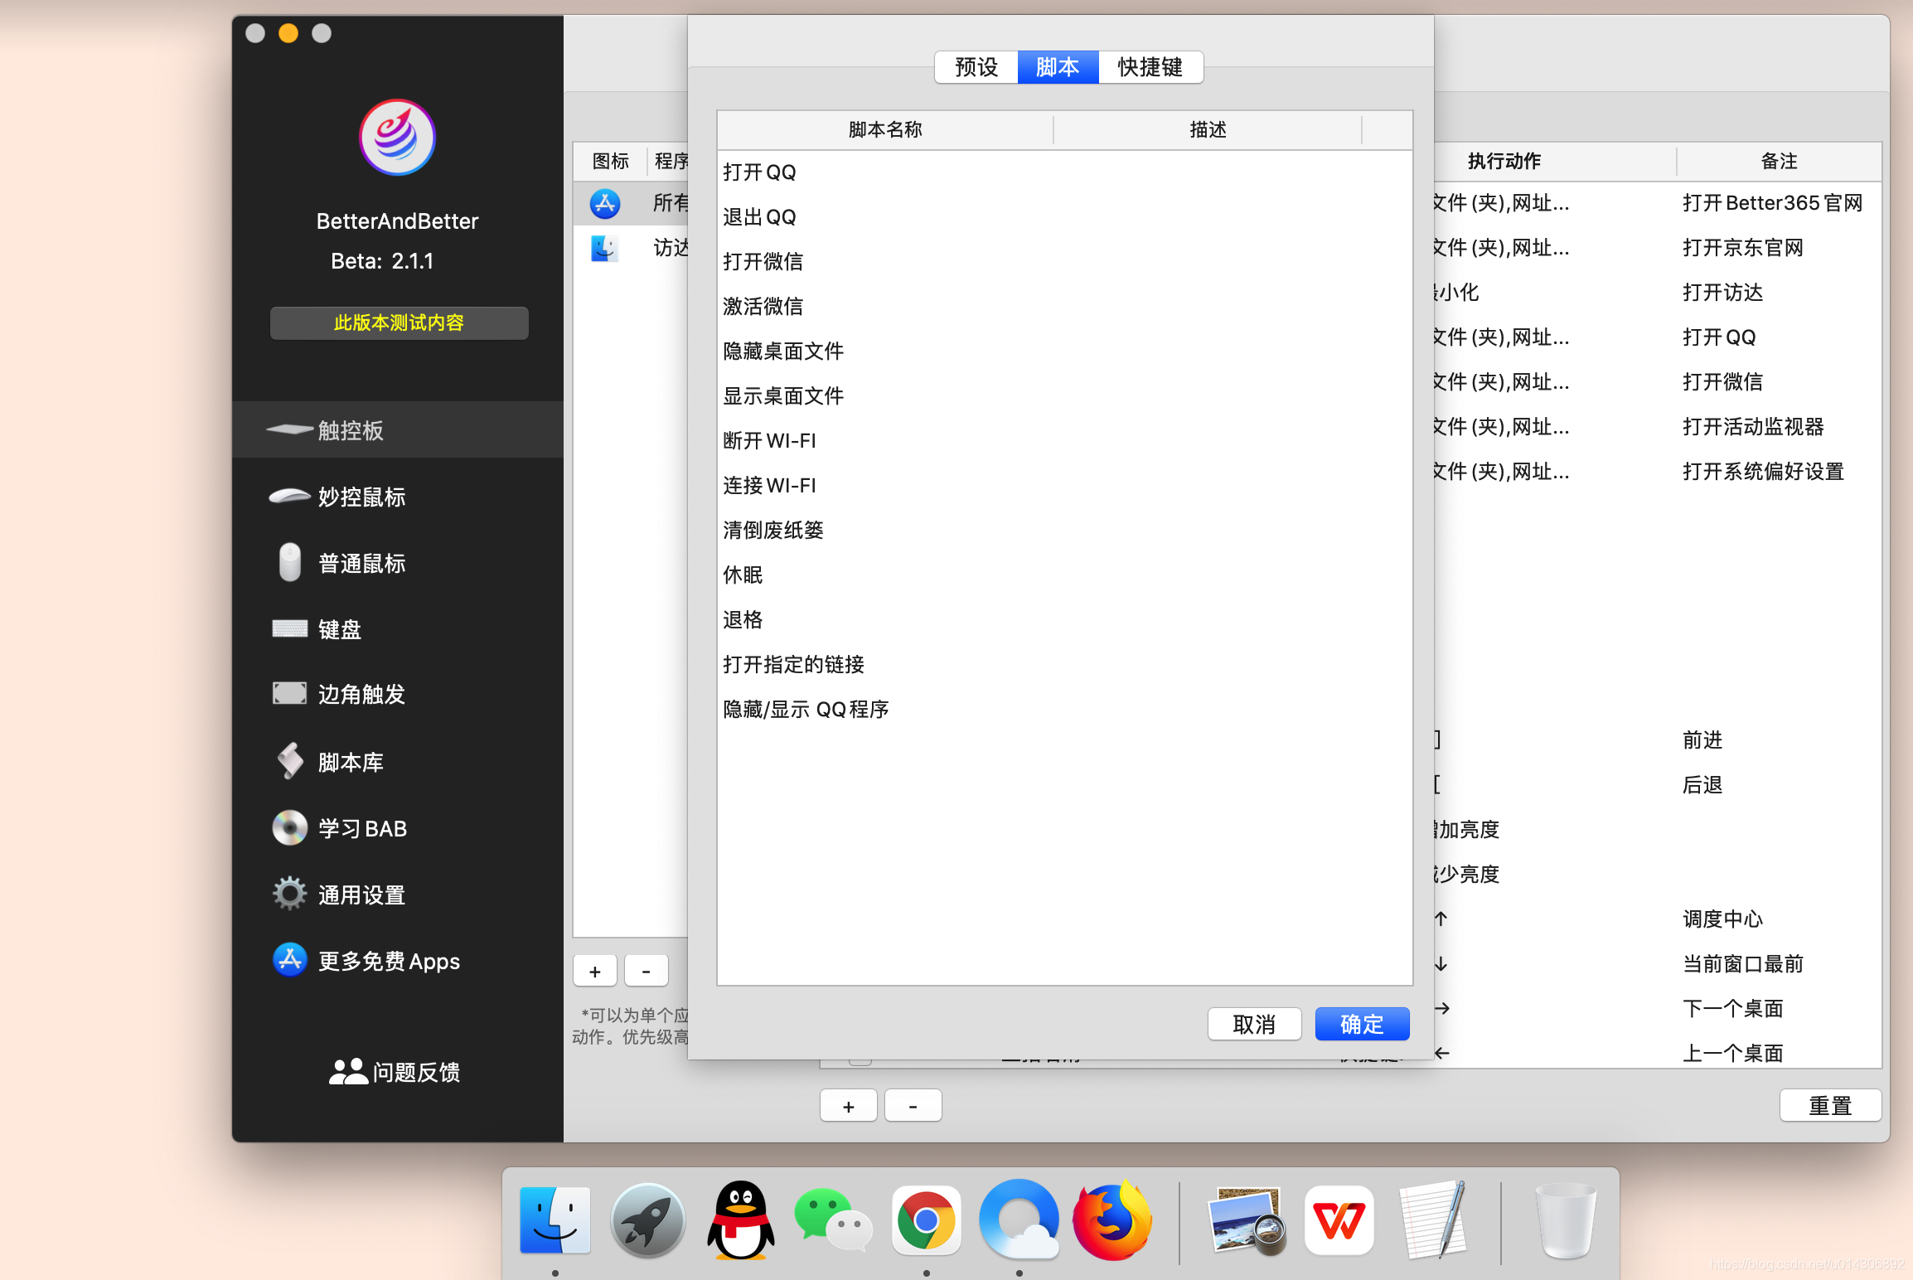Open Finder from the Dock
Viewport: 1913px width, 1280px height.
pos(555,1220)
